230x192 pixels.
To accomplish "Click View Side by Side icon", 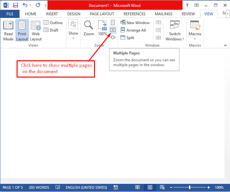I will pyautogui.click(x=158, y=22).
